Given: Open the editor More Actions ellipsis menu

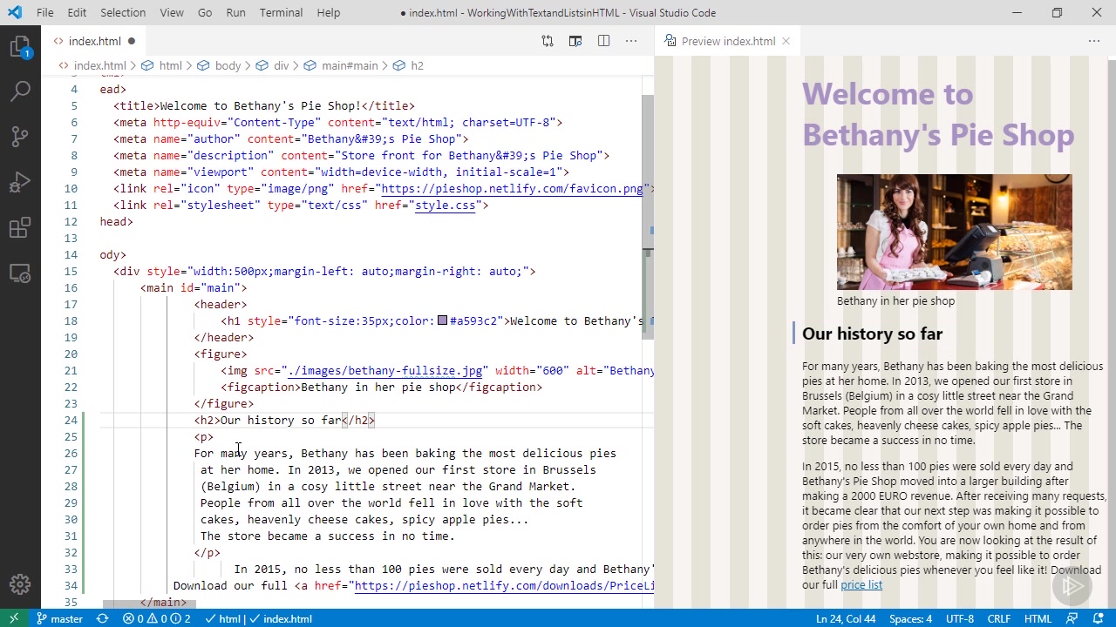Looking at the screenshot, I should (x=631, y=41).
